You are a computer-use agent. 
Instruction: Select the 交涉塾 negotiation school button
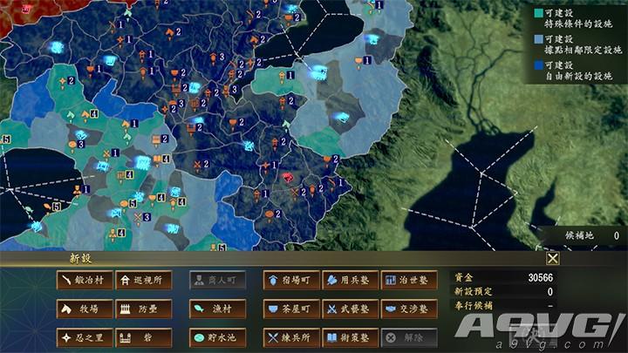point(409,309)
